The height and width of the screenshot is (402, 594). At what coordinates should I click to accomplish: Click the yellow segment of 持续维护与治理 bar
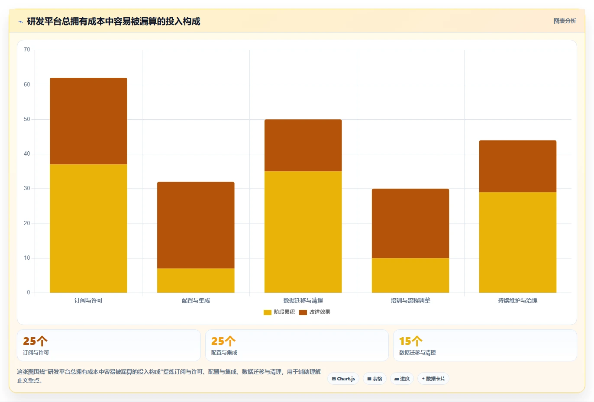518,242
